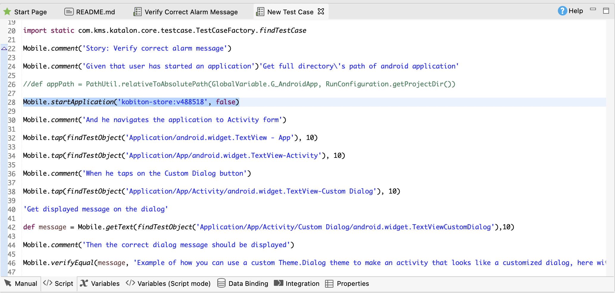The width and height of the screenshot is (615, 293).
Task: Click line number 42 in the gutter
Action: tap(12, 227)
